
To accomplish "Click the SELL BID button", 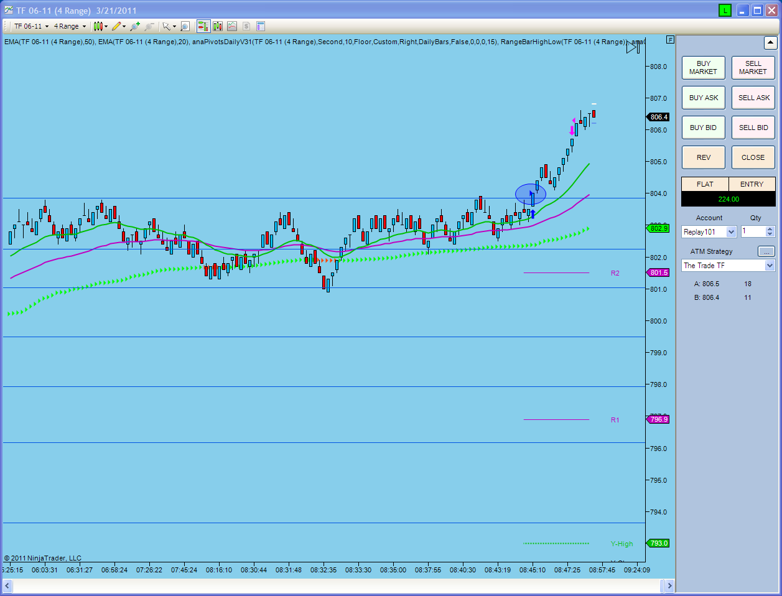I will (x=753, y=128).
